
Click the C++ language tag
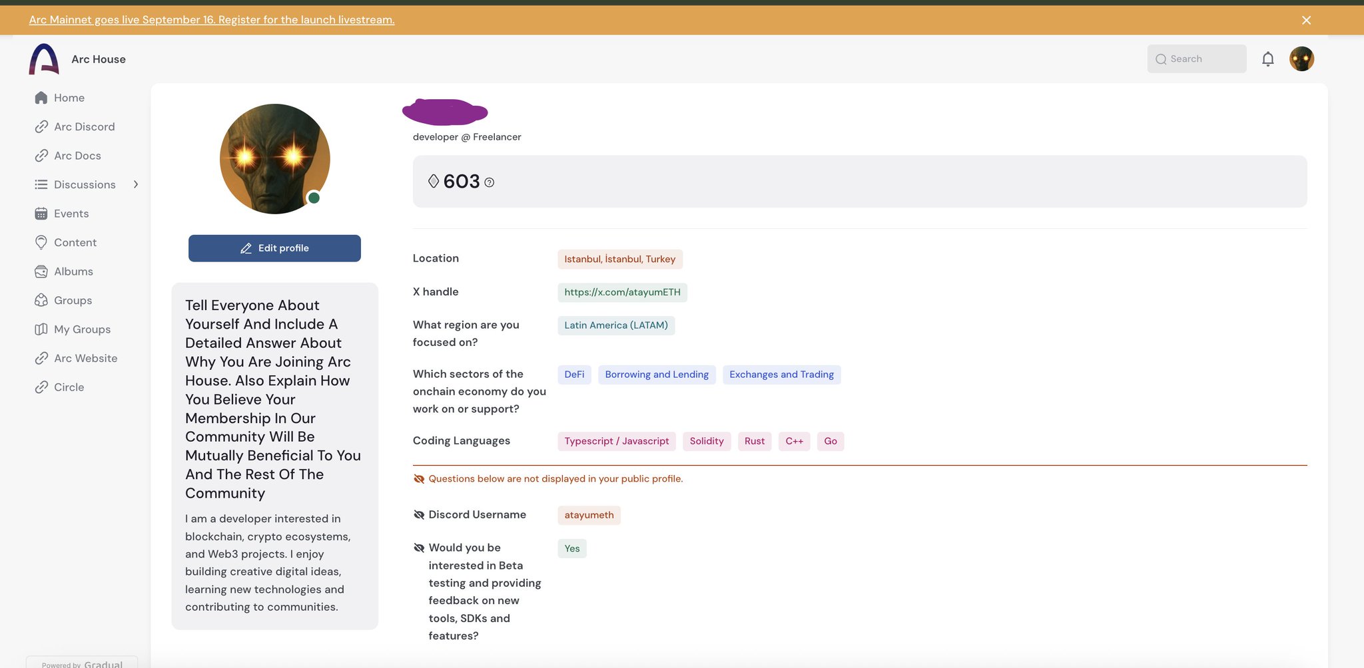pyautogui.click(x=795, y=441)
